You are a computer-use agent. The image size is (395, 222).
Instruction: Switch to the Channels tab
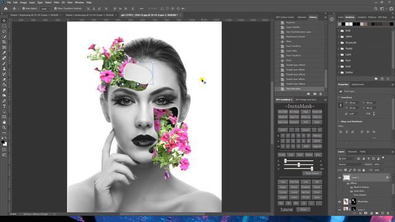tap(352, 152)
